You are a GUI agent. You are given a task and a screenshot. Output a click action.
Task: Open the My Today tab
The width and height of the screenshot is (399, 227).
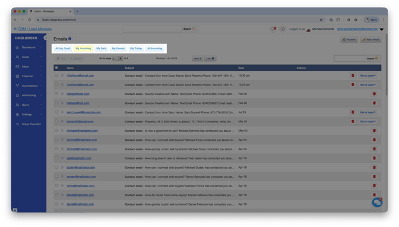click(136, 49)
